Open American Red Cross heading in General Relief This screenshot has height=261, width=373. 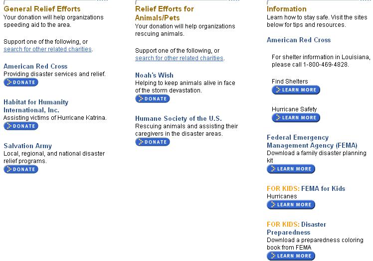(x=35, y=66)
